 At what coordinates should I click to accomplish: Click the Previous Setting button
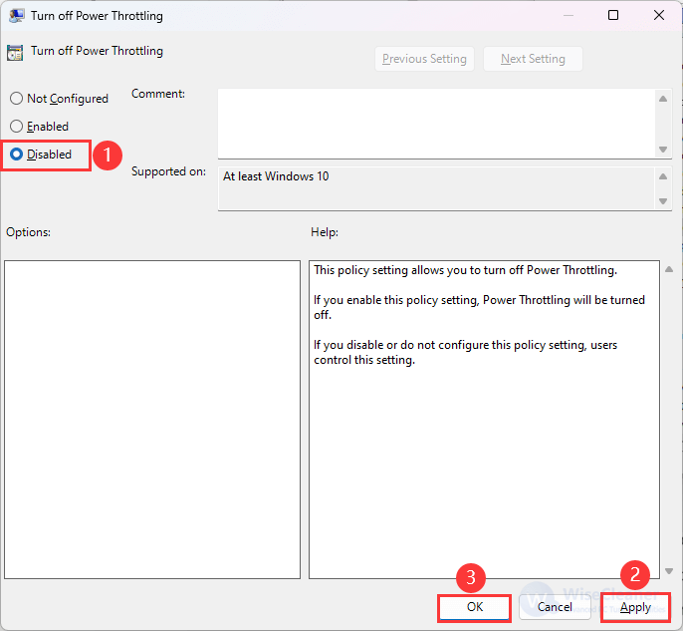(x=424, y=59)
